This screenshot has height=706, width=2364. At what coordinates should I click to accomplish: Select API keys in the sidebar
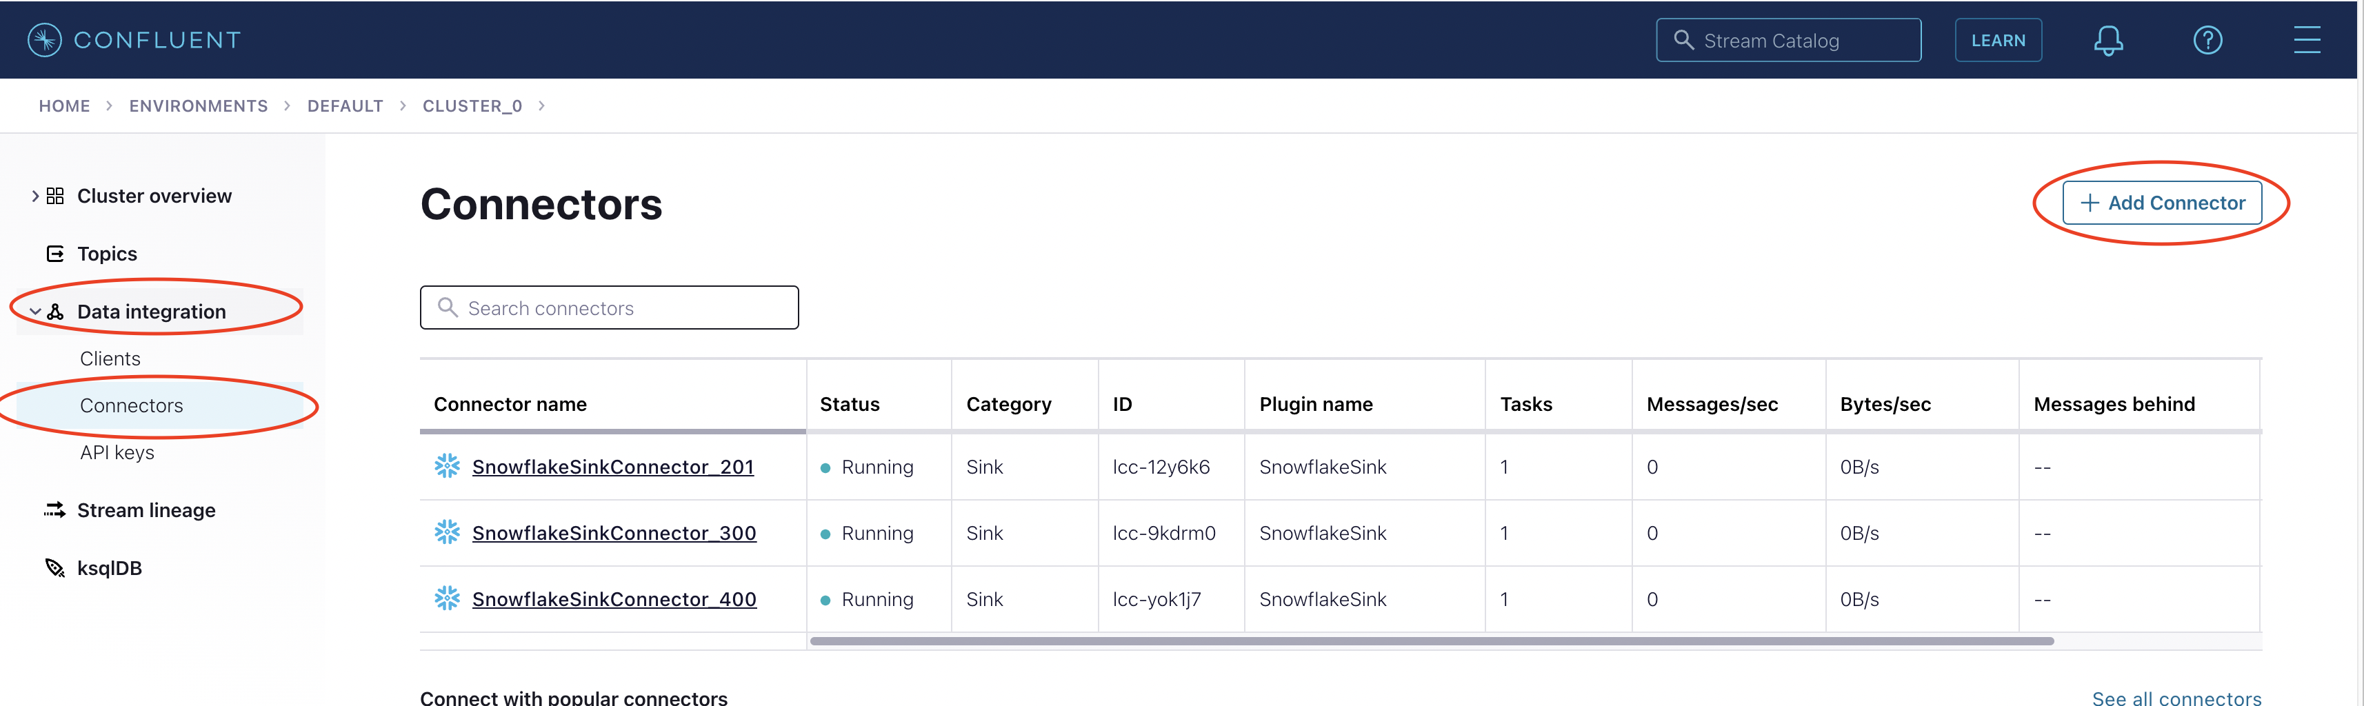pos(117,452)
